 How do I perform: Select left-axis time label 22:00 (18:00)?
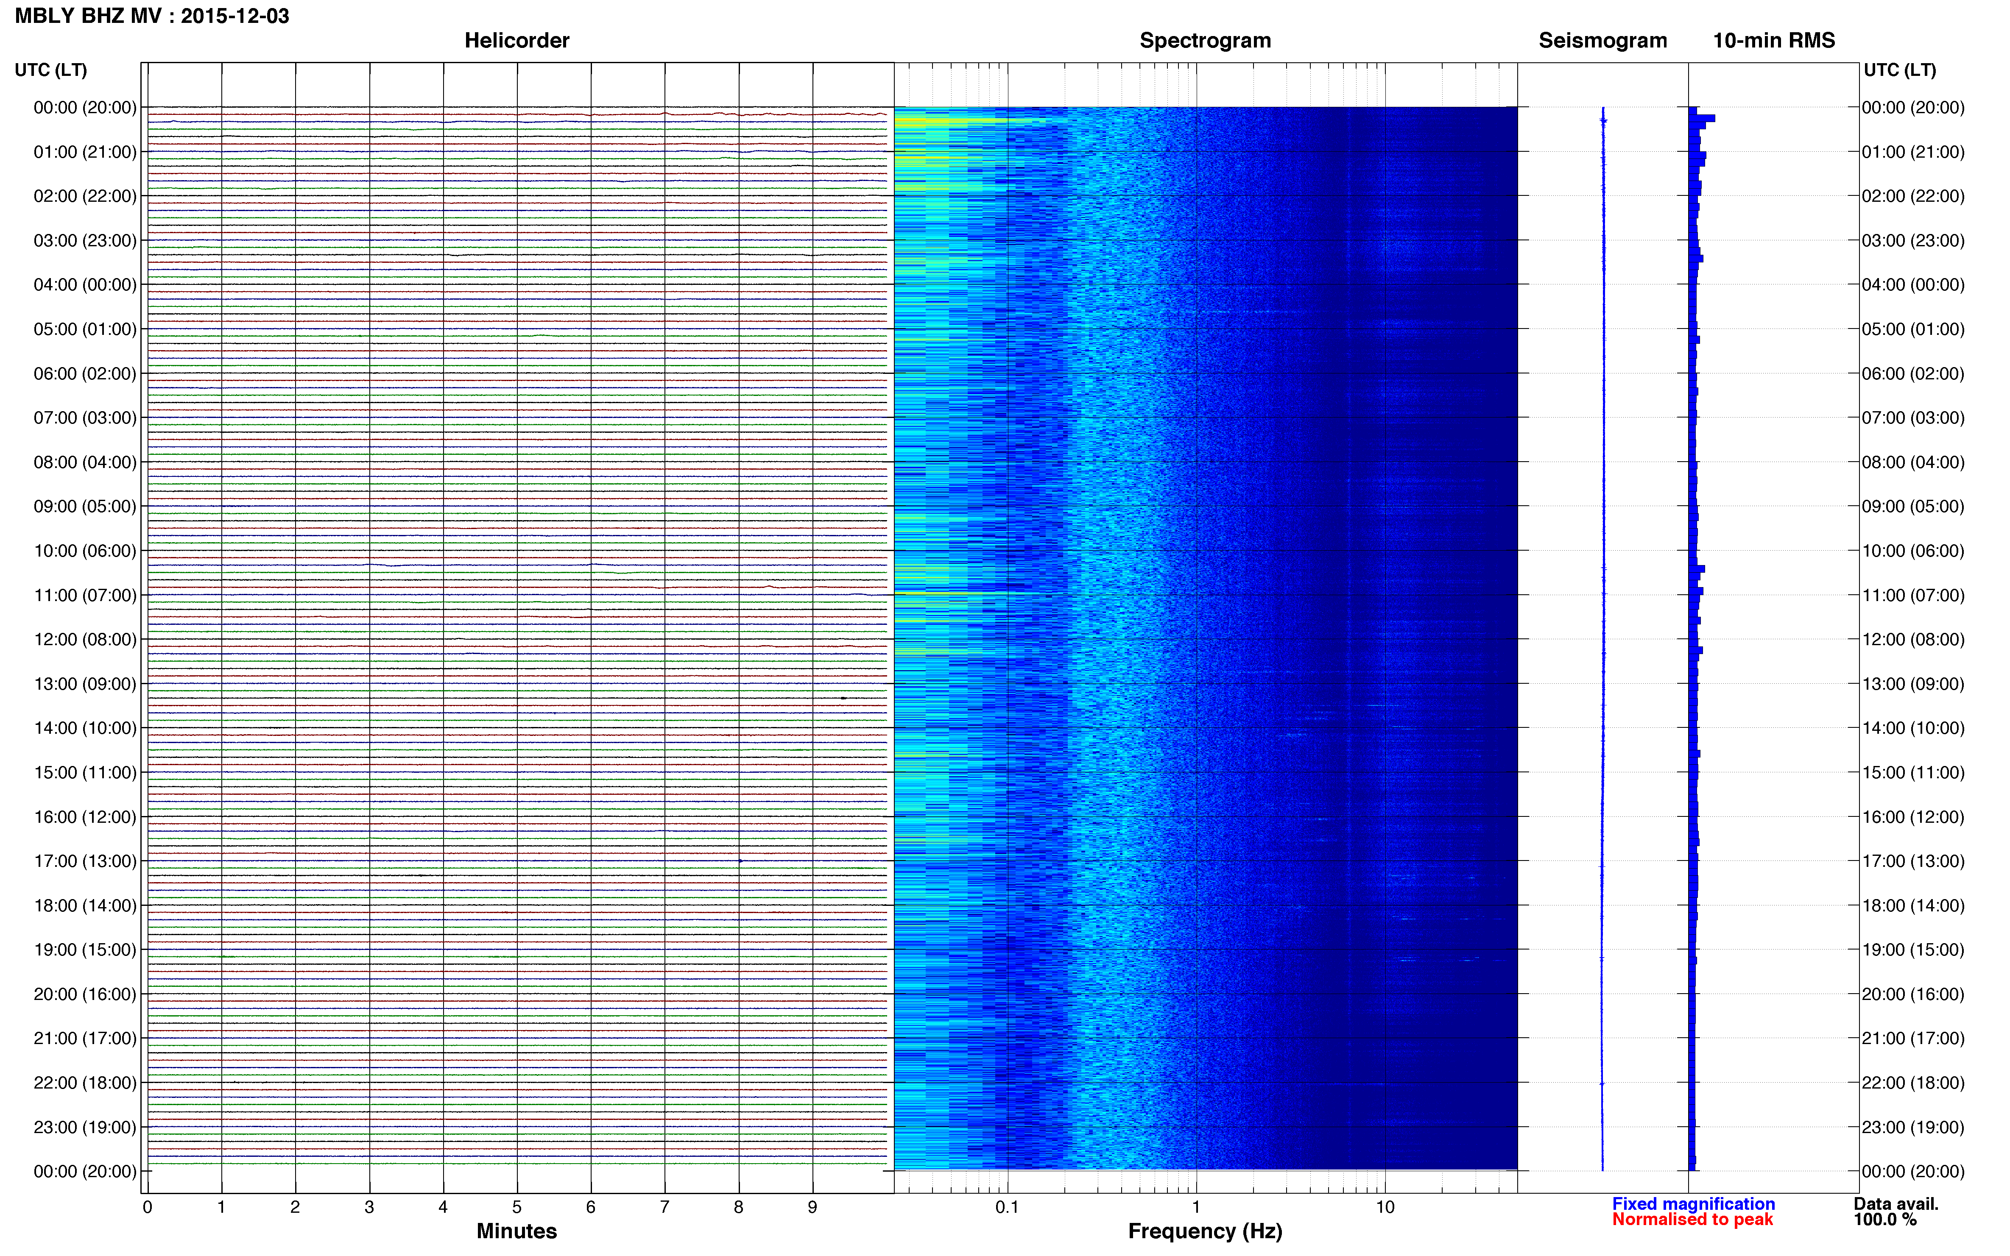coord(85,1082)
